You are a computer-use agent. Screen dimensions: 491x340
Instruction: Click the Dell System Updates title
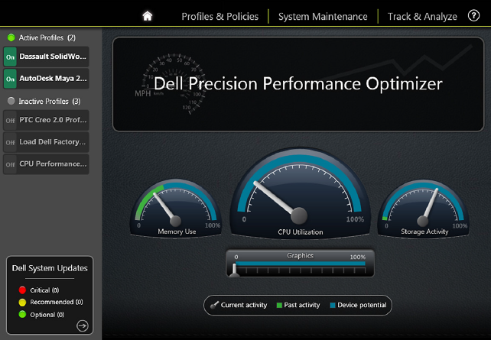tap(50, 268)
